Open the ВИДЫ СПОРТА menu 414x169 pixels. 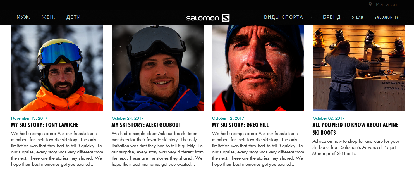pos(283,17)
